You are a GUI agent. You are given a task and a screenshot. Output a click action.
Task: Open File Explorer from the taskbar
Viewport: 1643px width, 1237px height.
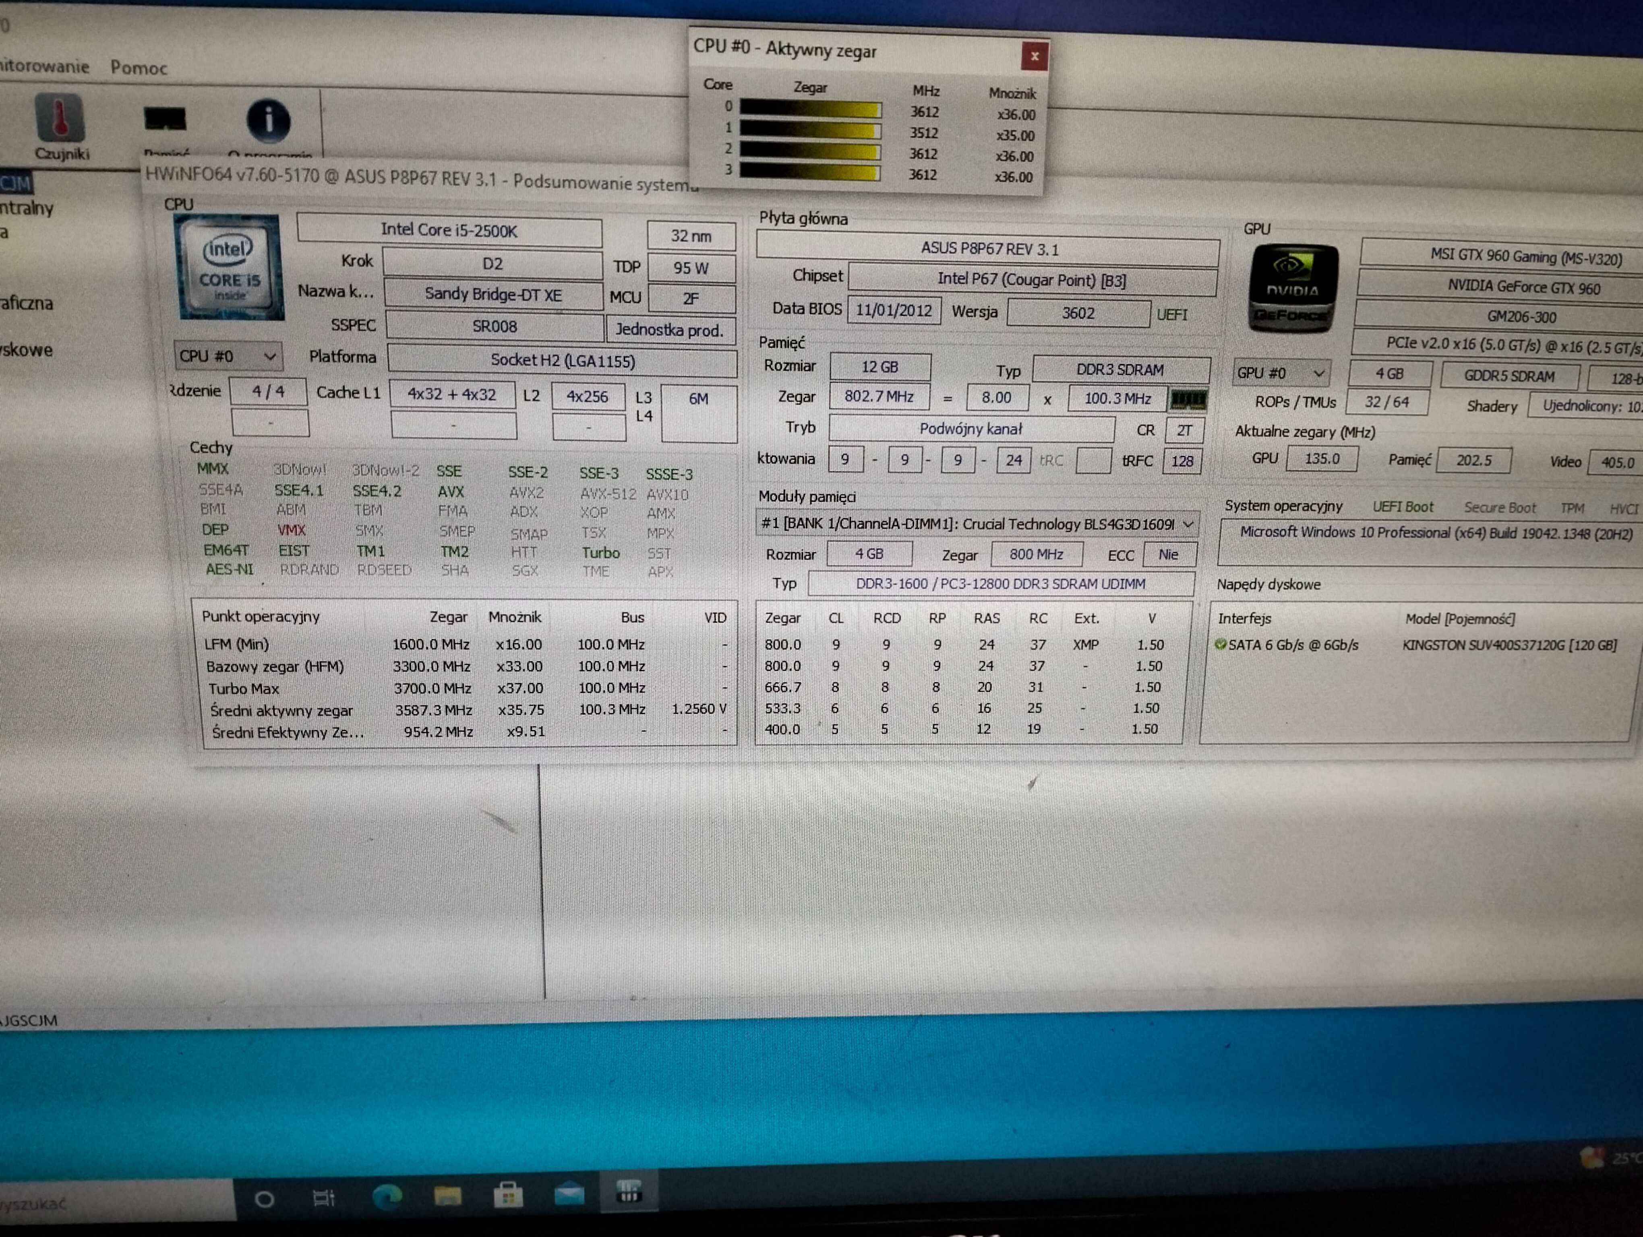point(447,1196)
